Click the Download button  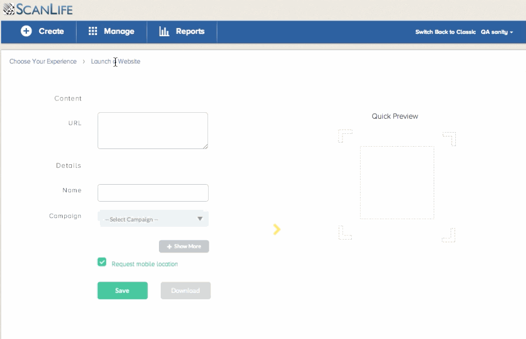click(x=185, y=290)
